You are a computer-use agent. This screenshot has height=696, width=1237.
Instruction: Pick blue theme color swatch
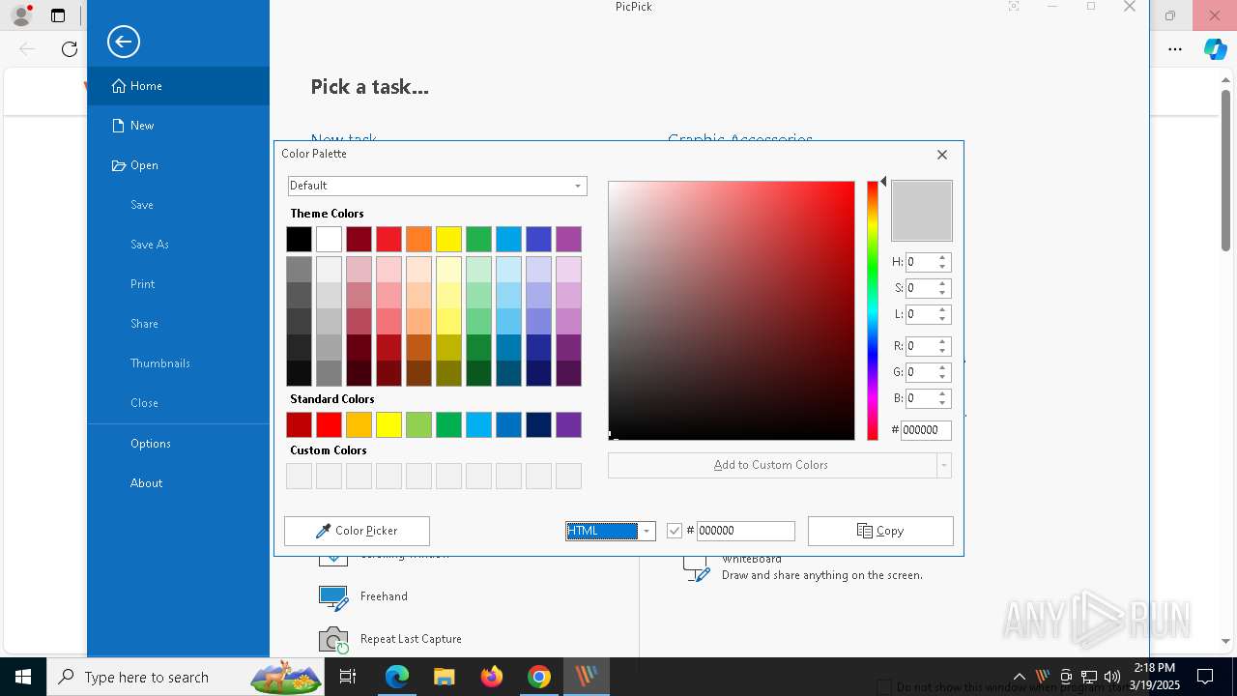click(538, 239)
